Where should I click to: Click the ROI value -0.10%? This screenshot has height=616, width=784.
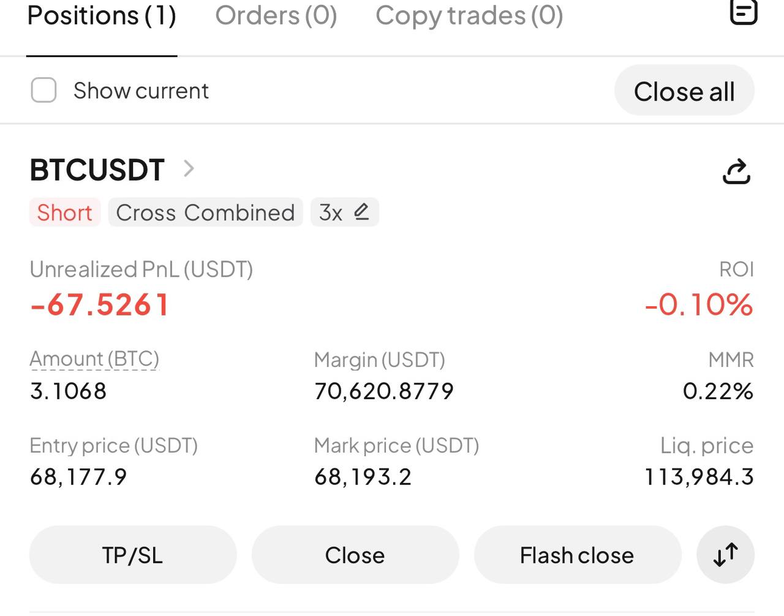point(699,305)
